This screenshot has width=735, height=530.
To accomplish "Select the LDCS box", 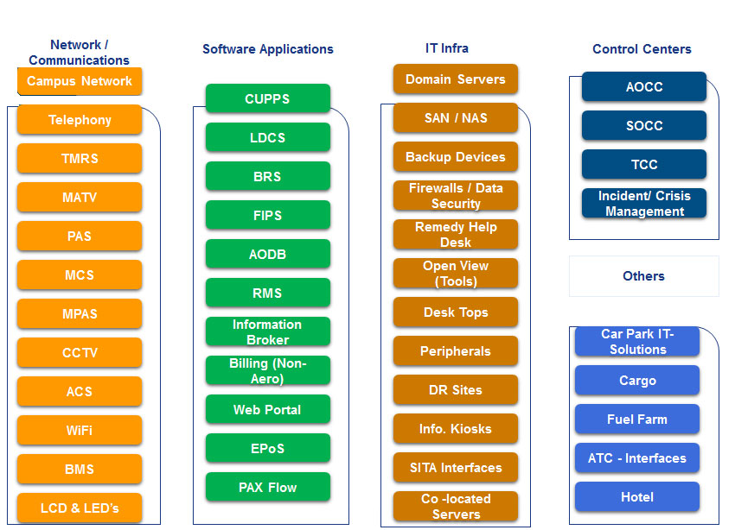I will [268, 137].
